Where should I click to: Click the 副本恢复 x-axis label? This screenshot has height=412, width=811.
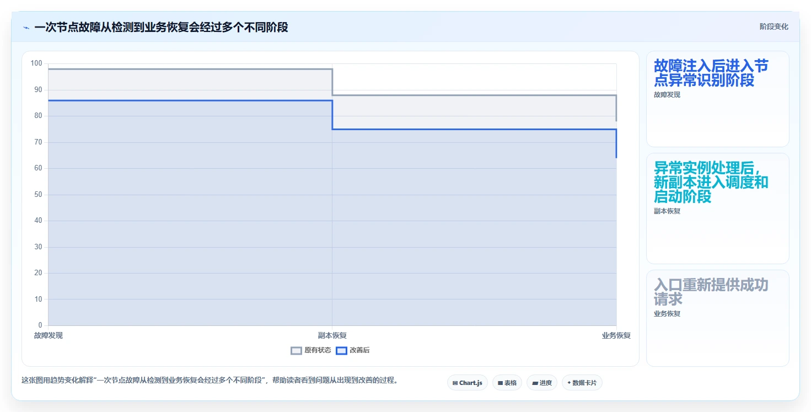(332, 335)
